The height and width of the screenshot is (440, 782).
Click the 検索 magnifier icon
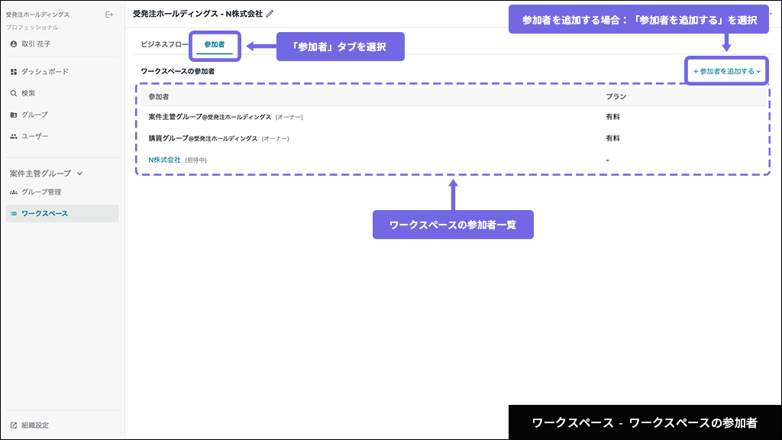coord(14,93)
